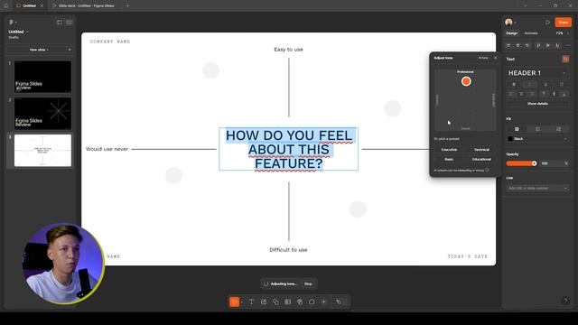Toggle underline text formatting

click(545, 84)
